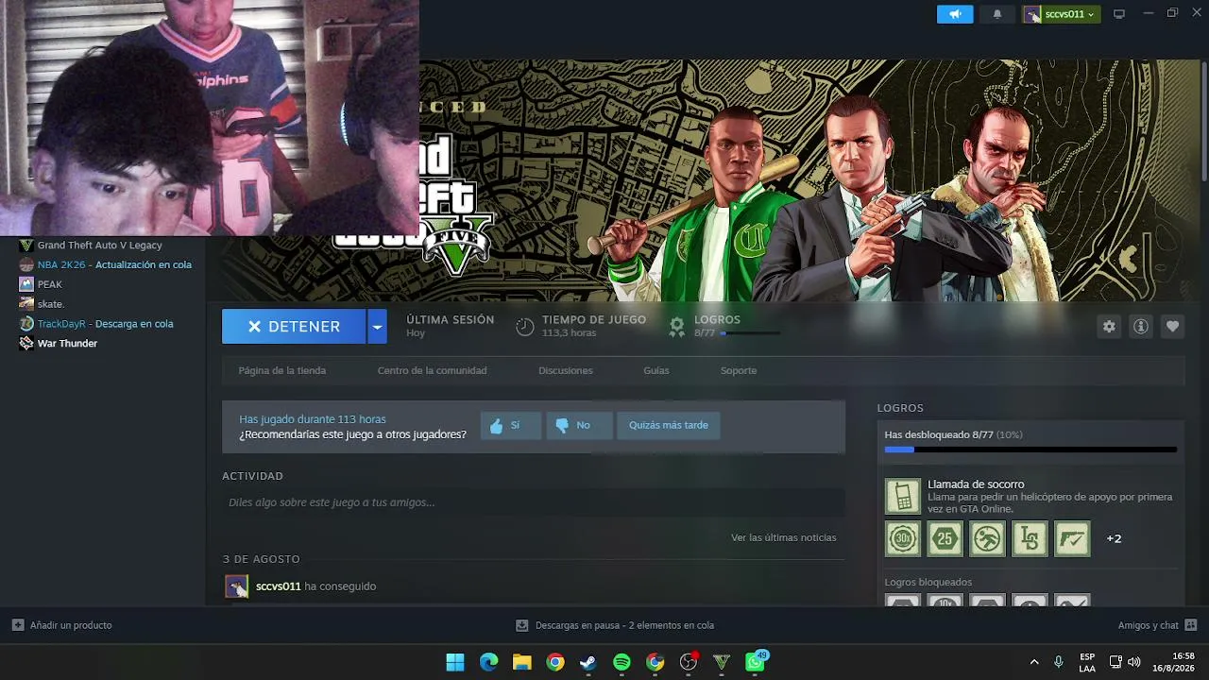1209x680 pixels.
Task: Open the Logros trophy icon in the header
Action: 676,327
